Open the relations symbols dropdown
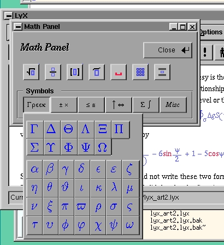Viewport: 224px width, 245px height. click(x=91, y=105)
